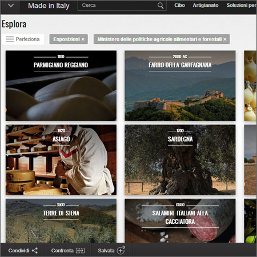Screen dimensions: 257x257
Task: Open the Perfeziona filter panel
Action: pos(23,39)
